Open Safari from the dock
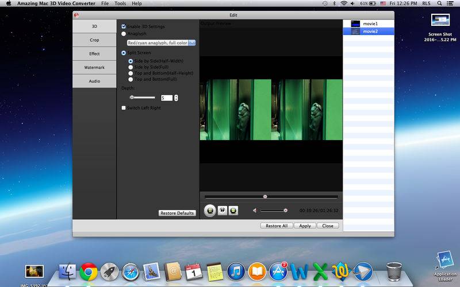Viewport: 460px width, 287px height. pos(131,272)
